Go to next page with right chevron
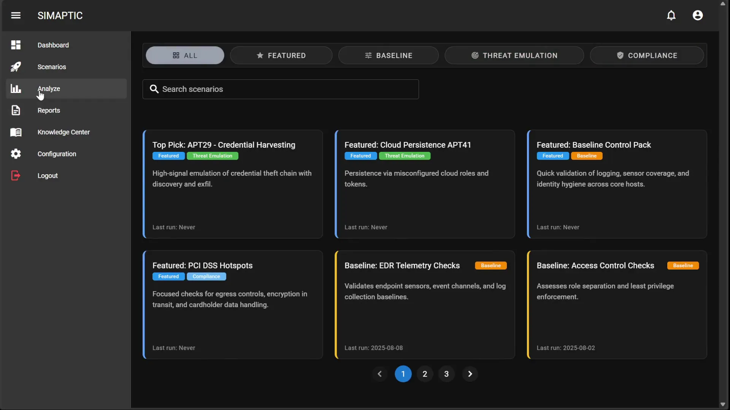Viewport: 730px width, 410px height. (x=470, y=374)
